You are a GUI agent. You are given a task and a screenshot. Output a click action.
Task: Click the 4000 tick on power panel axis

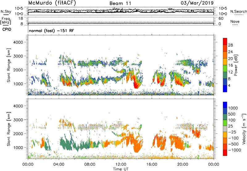click(x=18, y=42)
